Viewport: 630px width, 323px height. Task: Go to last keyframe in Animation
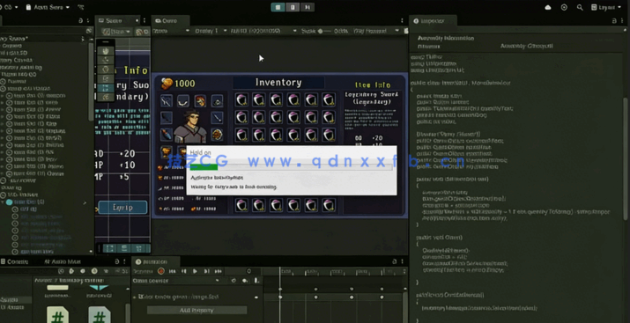point(218,271)
